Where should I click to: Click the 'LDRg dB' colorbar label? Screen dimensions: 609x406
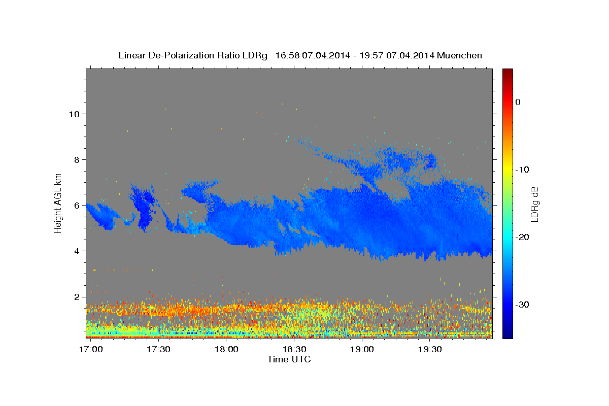pos(534,204)
